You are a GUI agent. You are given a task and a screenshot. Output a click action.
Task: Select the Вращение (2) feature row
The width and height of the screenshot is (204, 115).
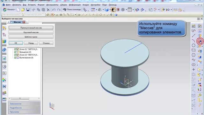tap(25, 52)
